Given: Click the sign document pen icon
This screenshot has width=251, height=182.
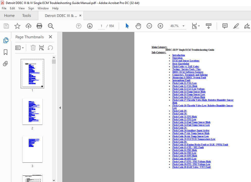Looking at the screenshot, I should click(247, 26).
